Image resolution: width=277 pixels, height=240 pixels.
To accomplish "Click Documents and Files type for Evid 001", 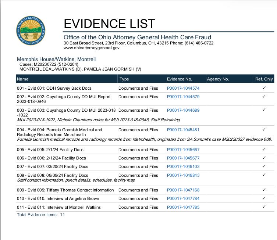I will (x=138, y=88).
